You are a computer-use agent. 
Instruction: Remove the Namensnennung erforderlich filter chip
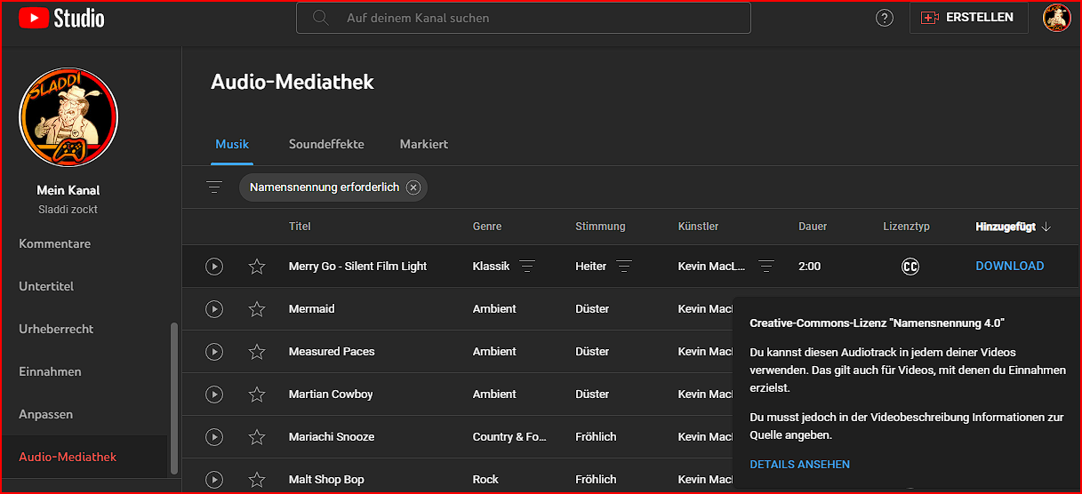(413, 187)
